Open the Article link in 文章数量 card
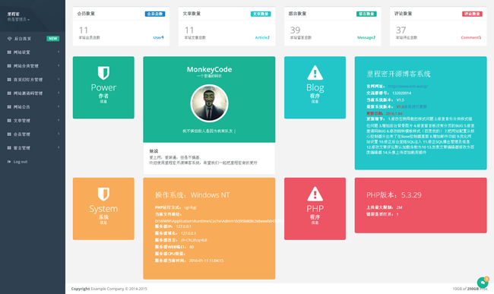Image resolution: width=494 pixels, height=294 pixels. [262, 37]
